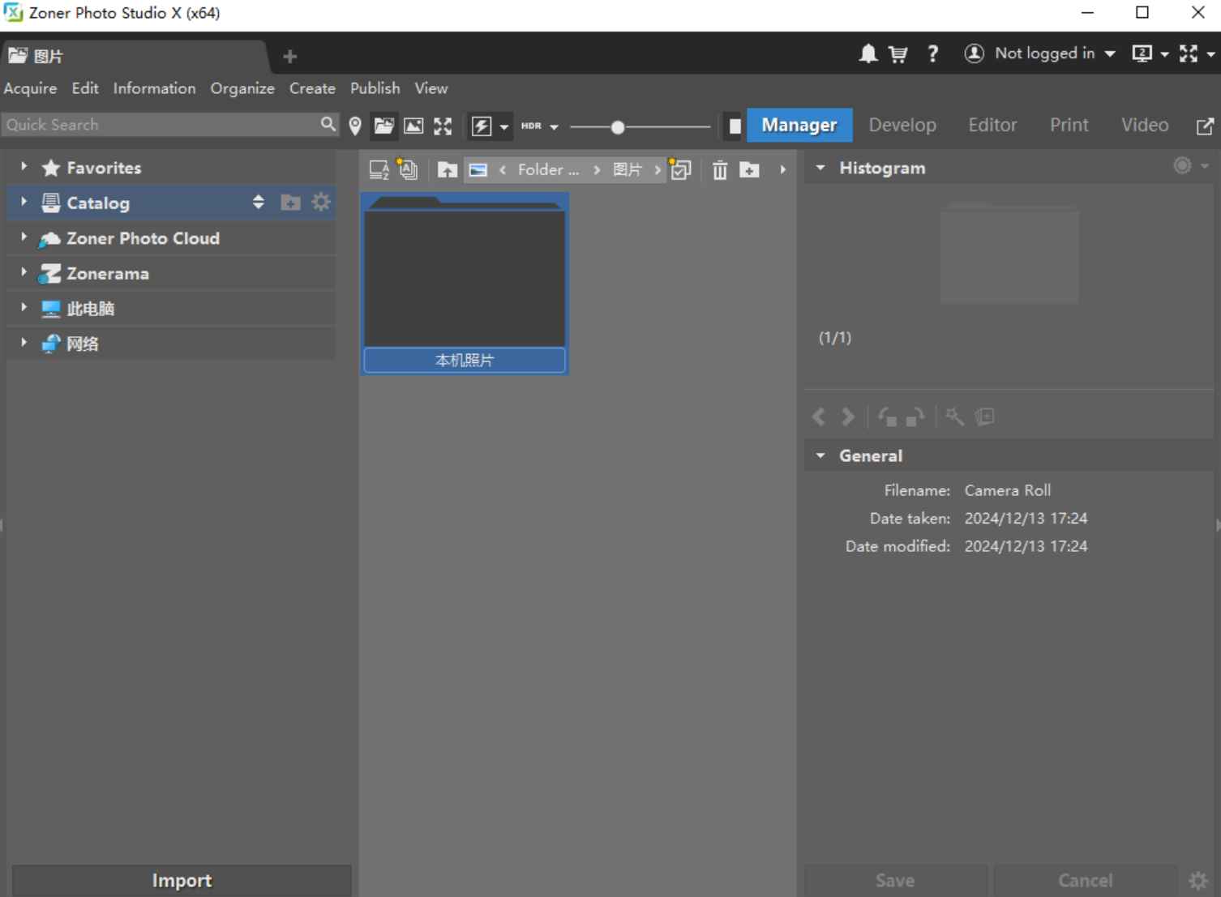This screenshot has width=1221, height=897.
Task: Click the create new folder icon
Action: (749, 169)
